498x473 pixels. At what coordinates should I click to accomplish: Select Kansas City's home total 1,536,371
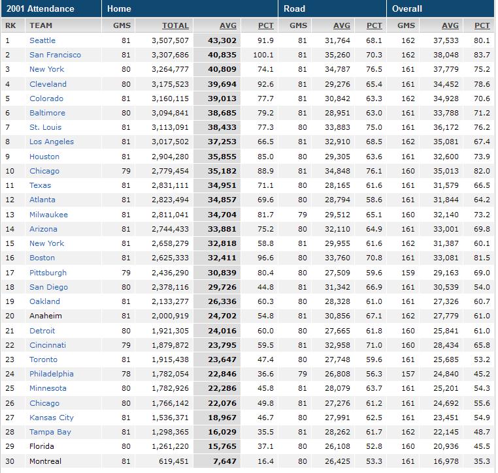click(x=170, y=418)
